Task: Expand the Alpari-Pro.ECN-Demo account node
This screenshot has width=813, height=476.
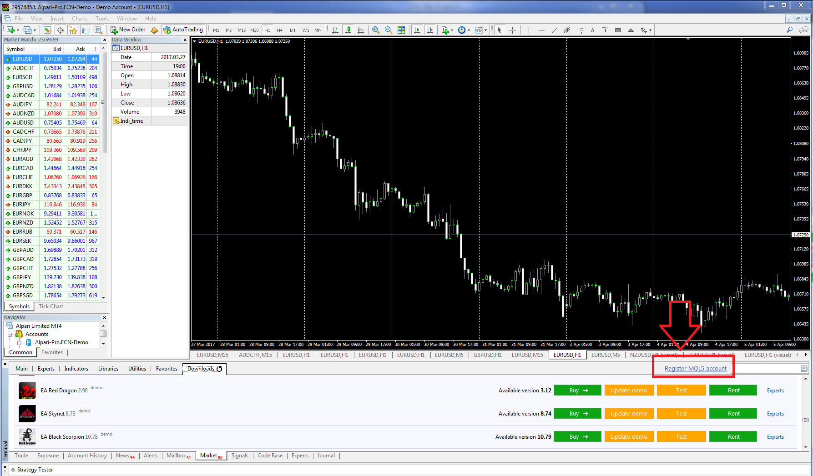Action: 20,342
